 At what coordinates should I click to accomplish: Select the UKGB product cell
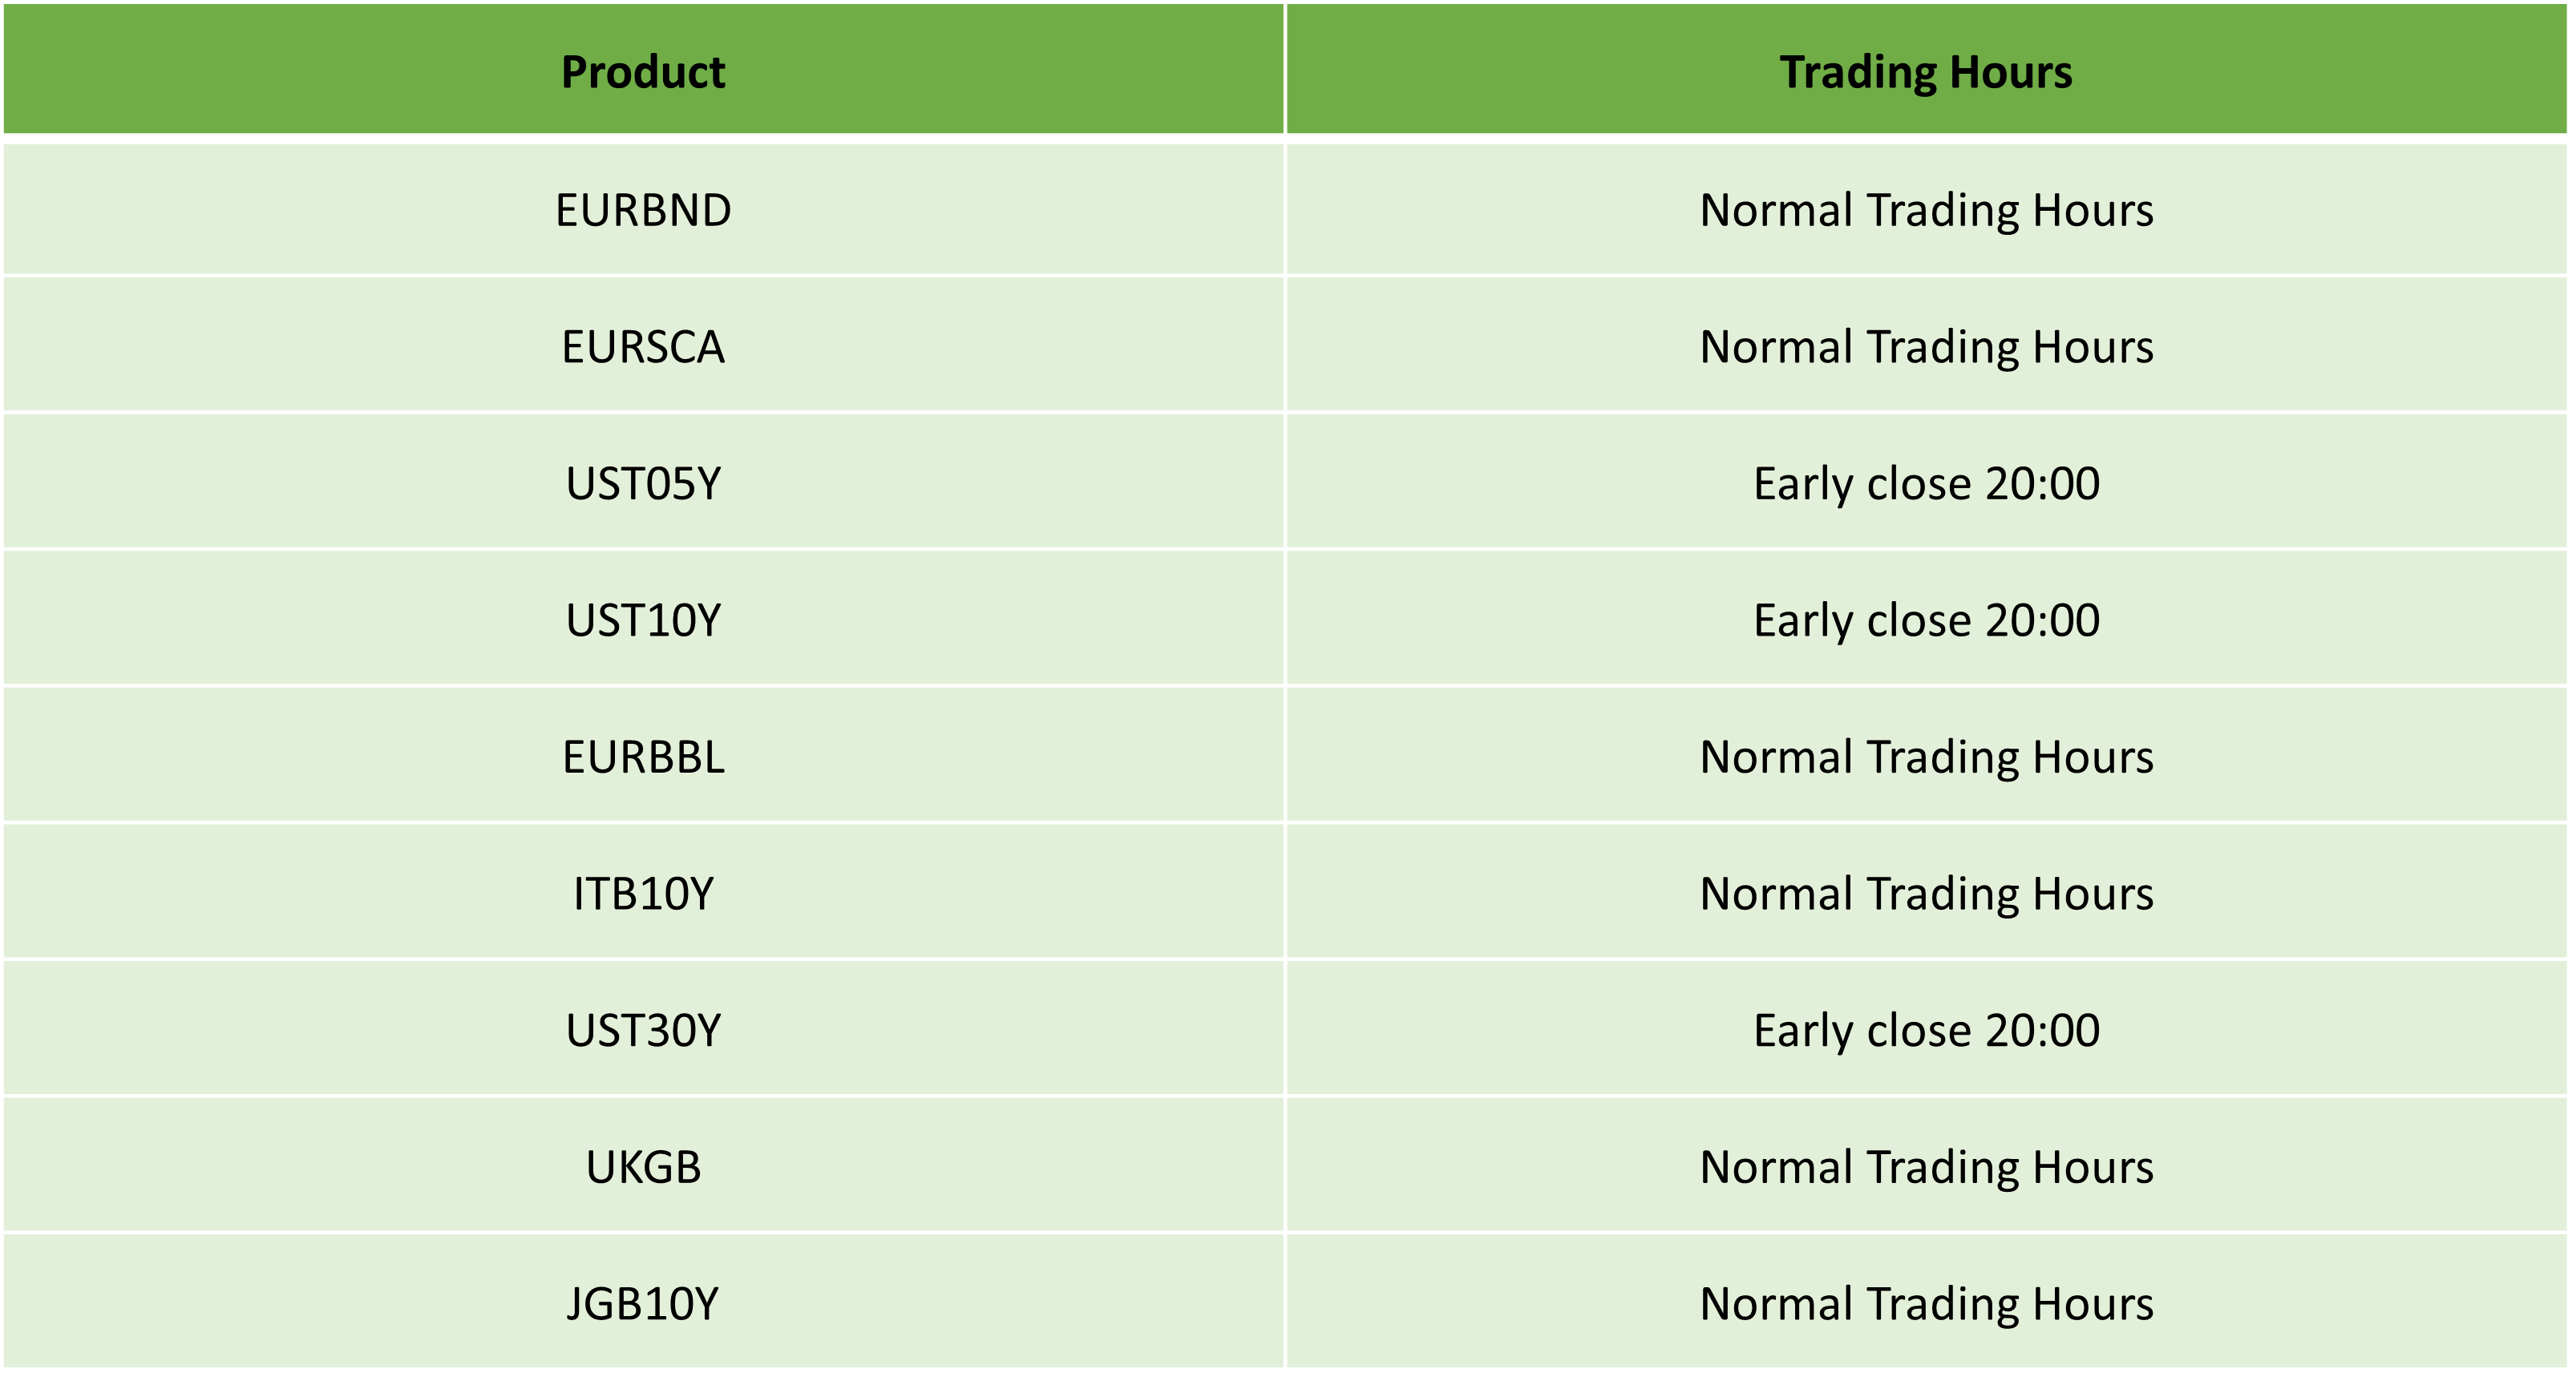643,1167
